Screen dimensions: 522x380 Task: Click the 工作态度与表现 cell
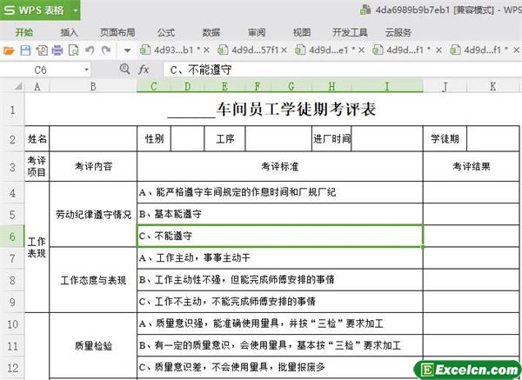pyautogui.click(x=93, y=280)
